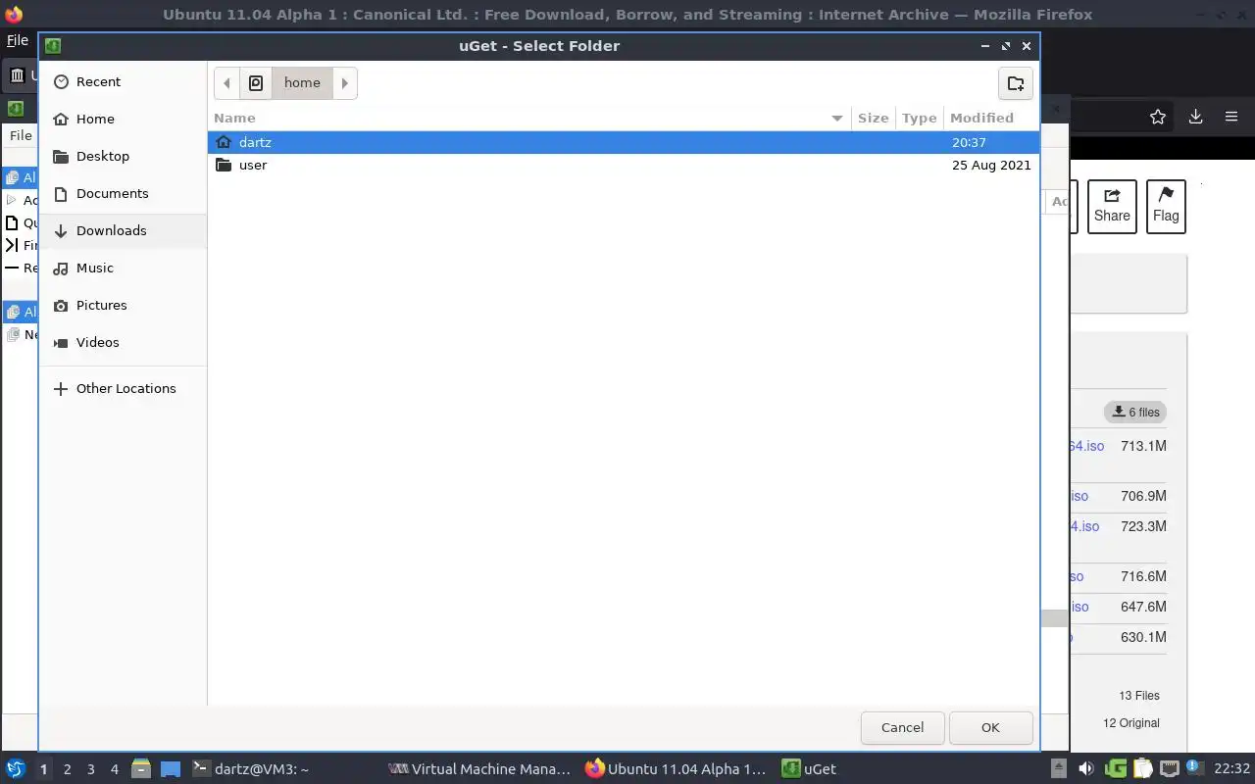
Task: Sort by the Modified column header
Action: [990, 118]
